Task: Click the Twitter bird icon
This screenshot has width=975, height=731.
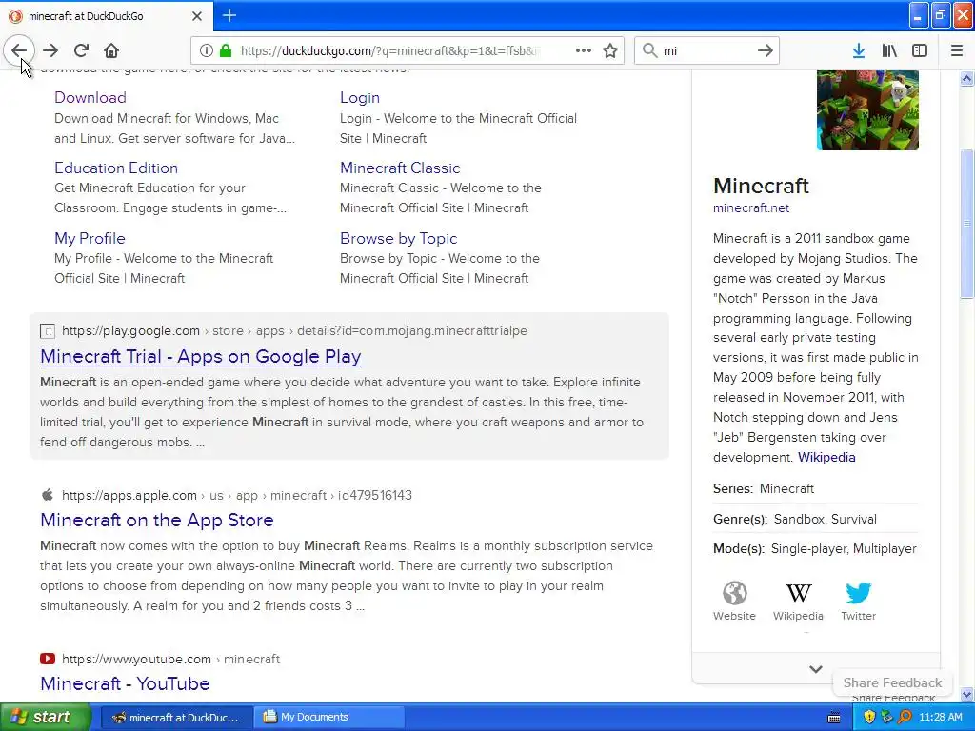Action: pyautogui.click(x=859, y=593)
